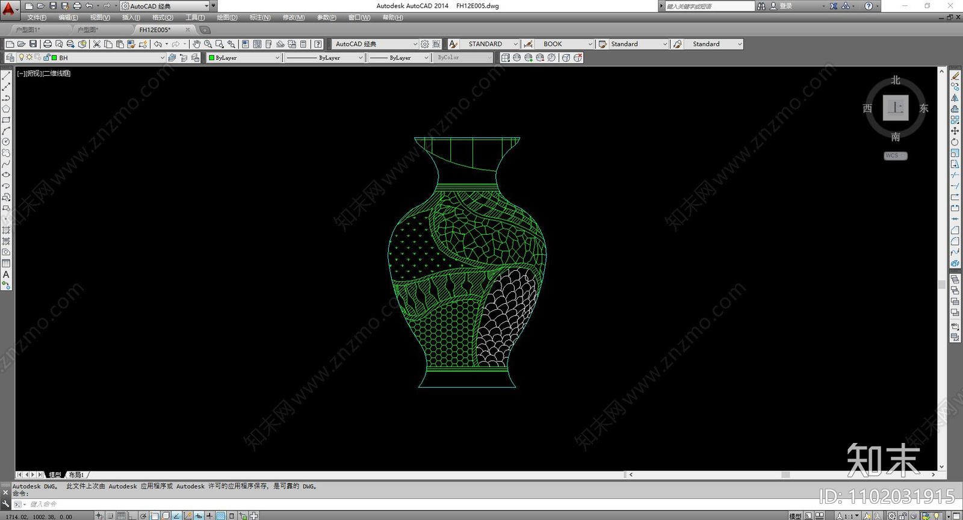Open Plot Preview icon
The image size is (963, 520).
[59, 44]
